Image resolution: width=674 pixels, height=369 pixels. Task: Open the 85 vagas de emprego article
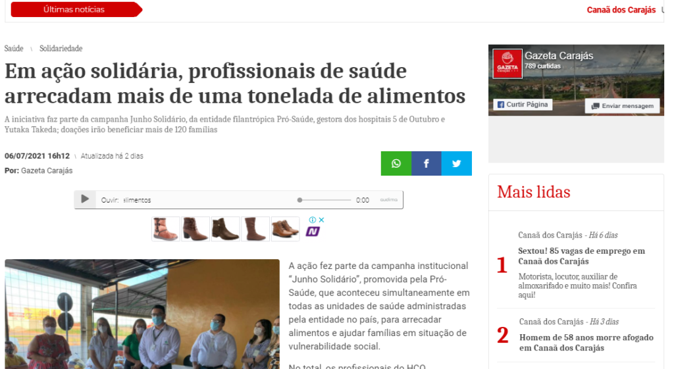pos(582,256)
